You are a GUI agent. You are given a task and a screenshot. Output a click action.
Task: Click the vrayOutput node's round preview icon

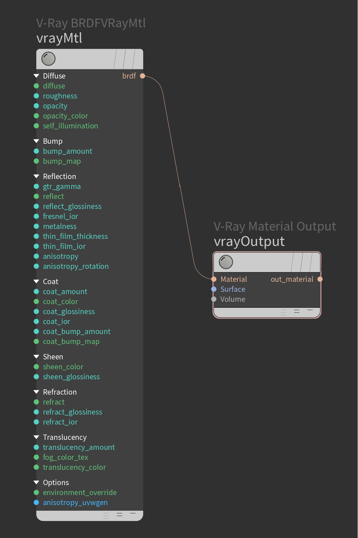226,262
